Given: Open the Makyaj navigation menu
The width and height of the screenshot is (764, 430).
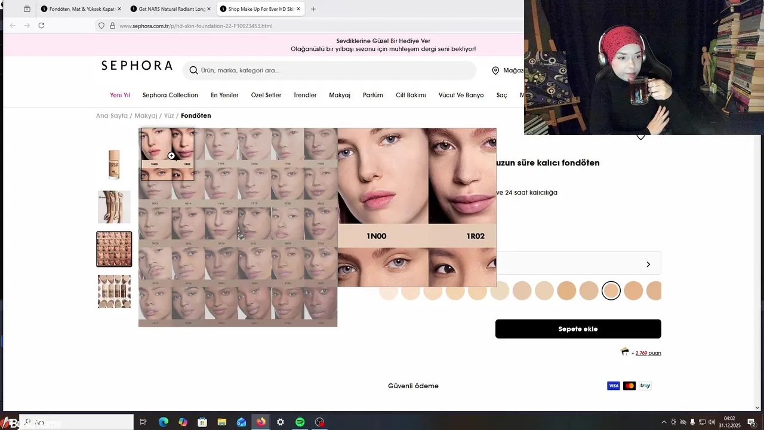Looking at the screenshot, I should [340, 95].
